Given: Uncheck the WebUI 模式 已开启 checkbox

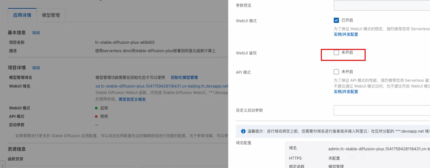Looking at the screenshot, I should 336,20.
